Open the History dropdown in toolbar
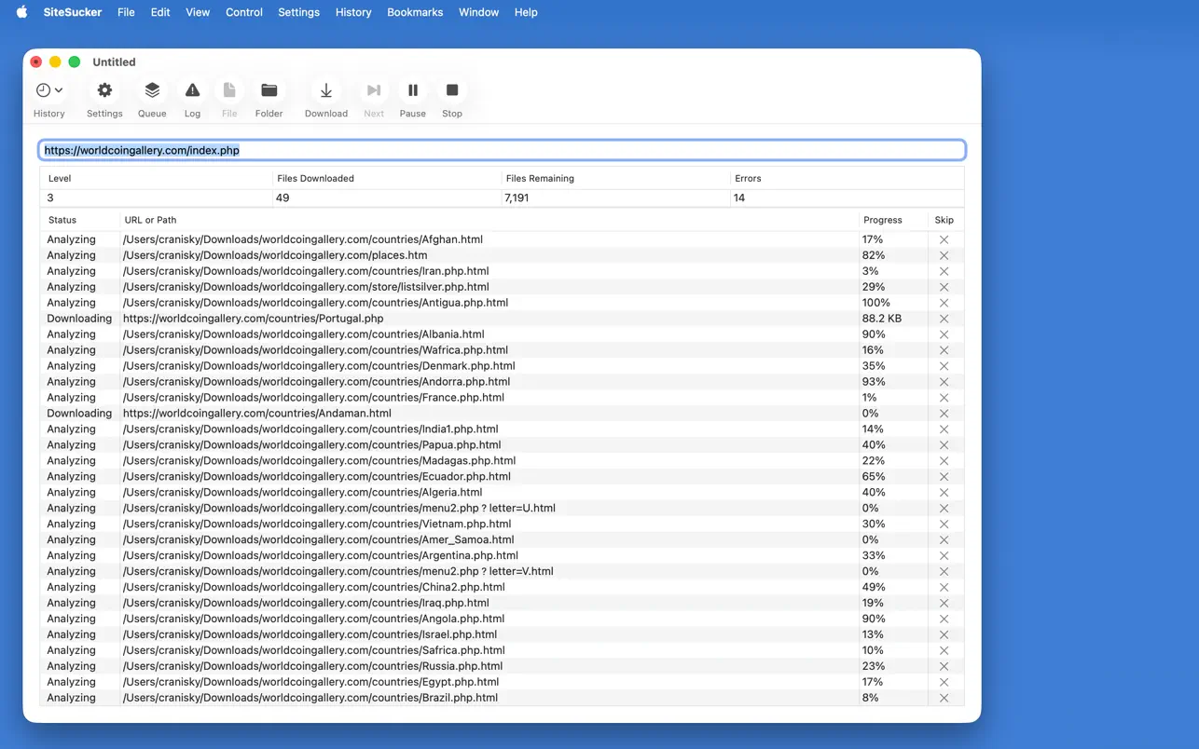 [49, 90]
